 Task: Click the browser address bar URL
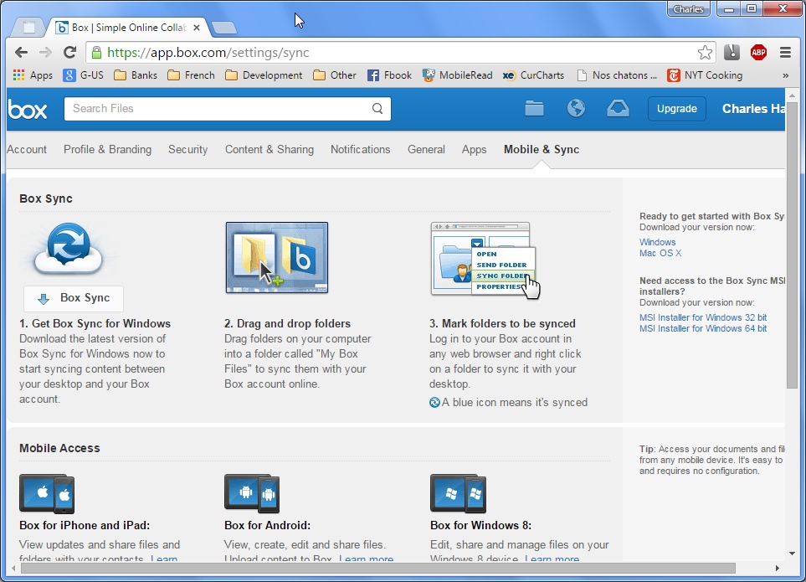(x=208, y=53)
